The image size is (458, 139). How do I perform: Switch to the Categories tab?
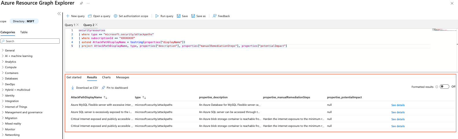pyautogui.click(x=8, y=32)
